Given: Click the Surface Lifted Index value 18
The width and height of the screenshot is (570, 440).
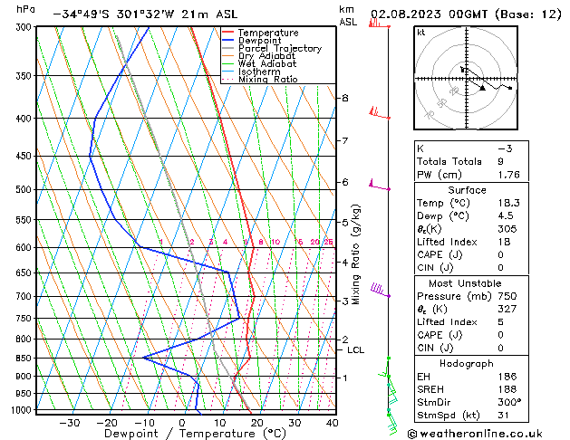Looking at the screenshot, I should click(505, 242).
